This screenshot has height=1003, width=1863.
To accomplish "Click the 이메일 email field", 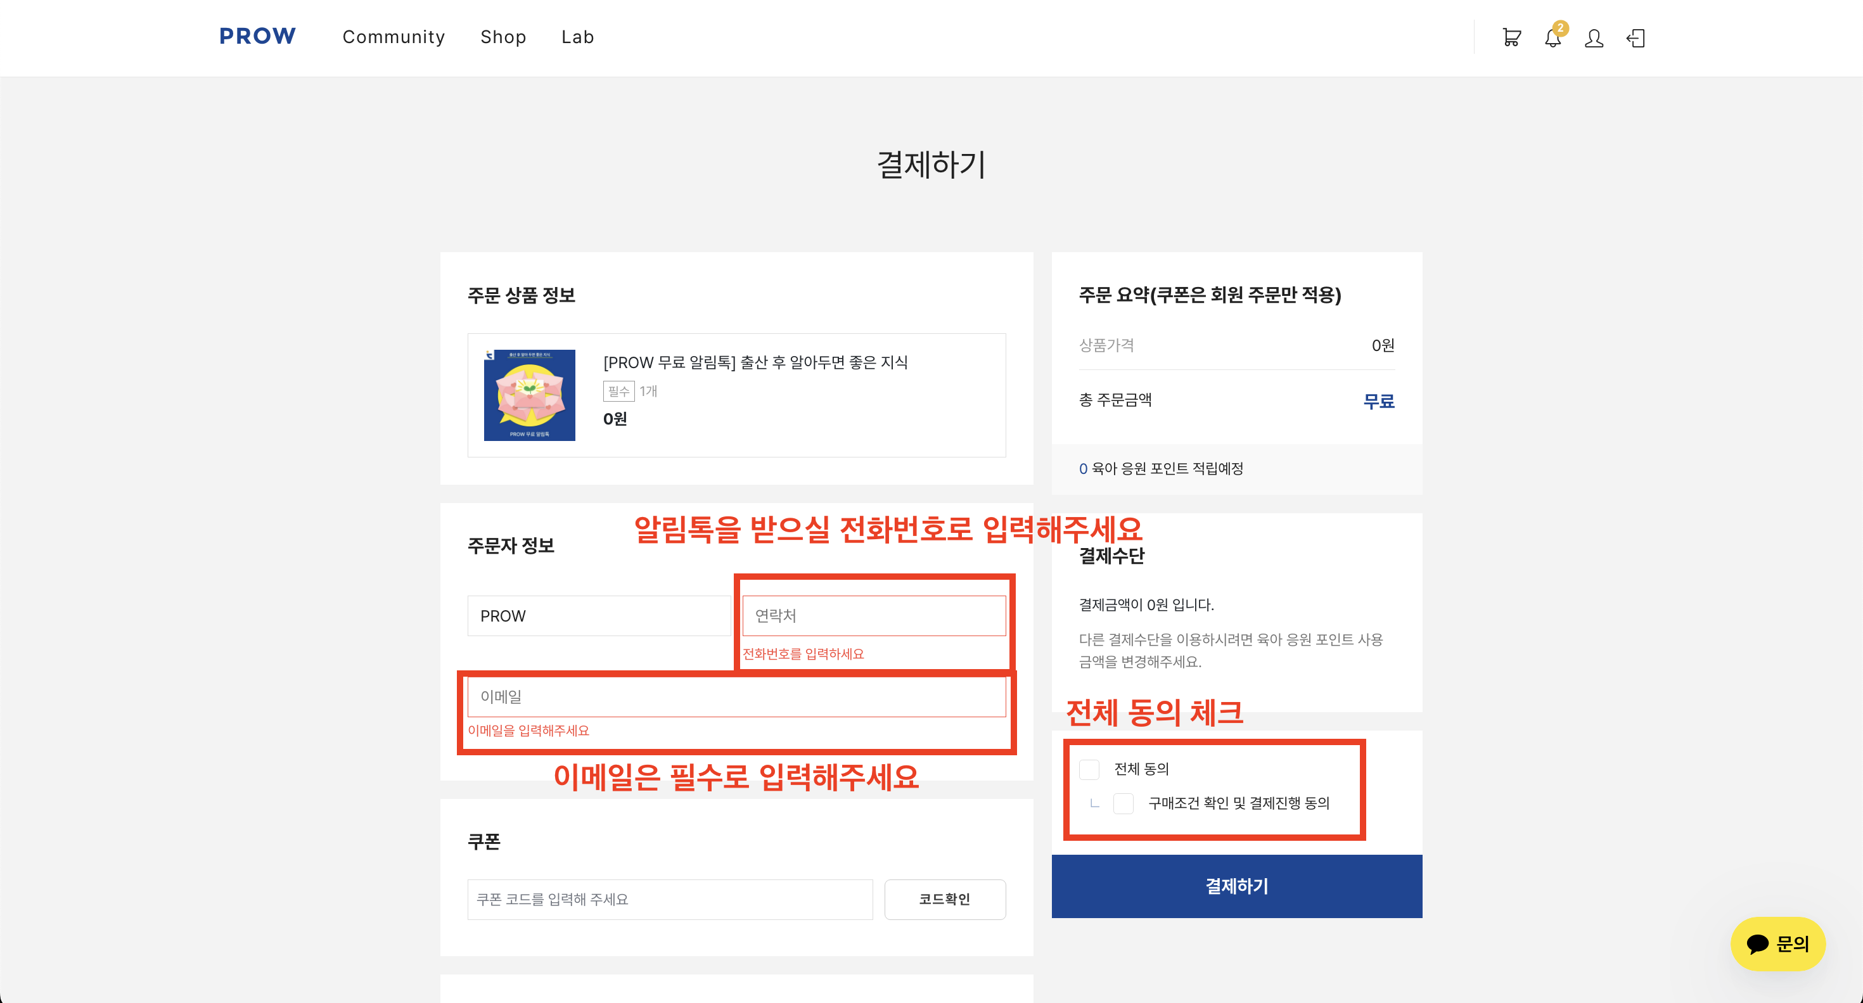I will 737,696.
